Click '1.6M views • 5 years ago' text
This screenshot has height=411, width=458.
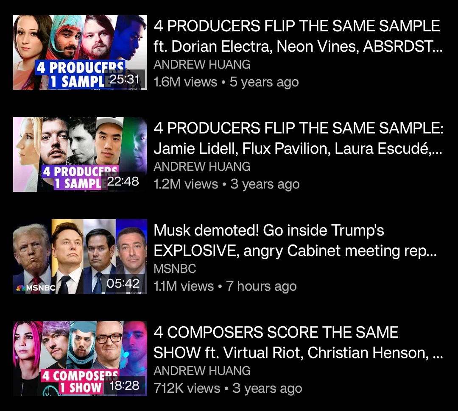click(x=226, y=82)
